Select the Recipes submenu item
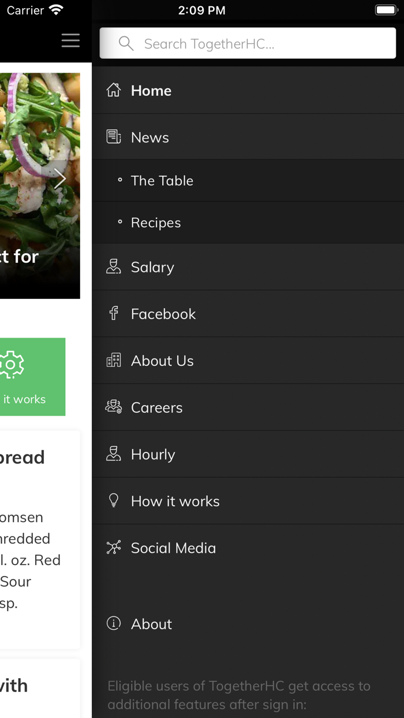The height and width of the screenshot is (718, 404). pos(156,223)
